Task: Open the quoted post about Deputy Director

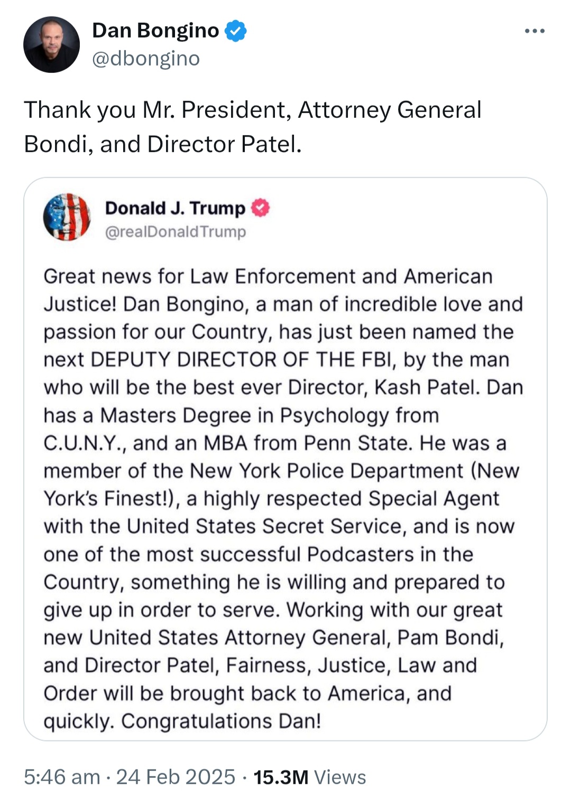Action: click(285, 459)
